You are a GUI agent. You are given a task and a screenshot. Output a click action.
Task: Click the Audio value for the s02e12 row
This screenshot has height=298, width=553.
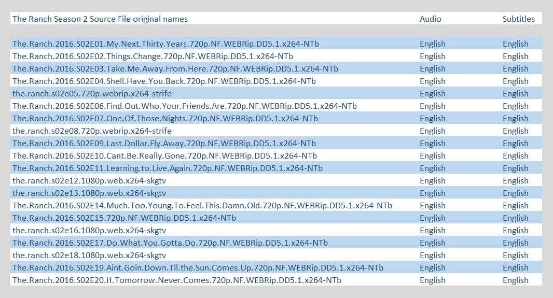pos(432,181)
